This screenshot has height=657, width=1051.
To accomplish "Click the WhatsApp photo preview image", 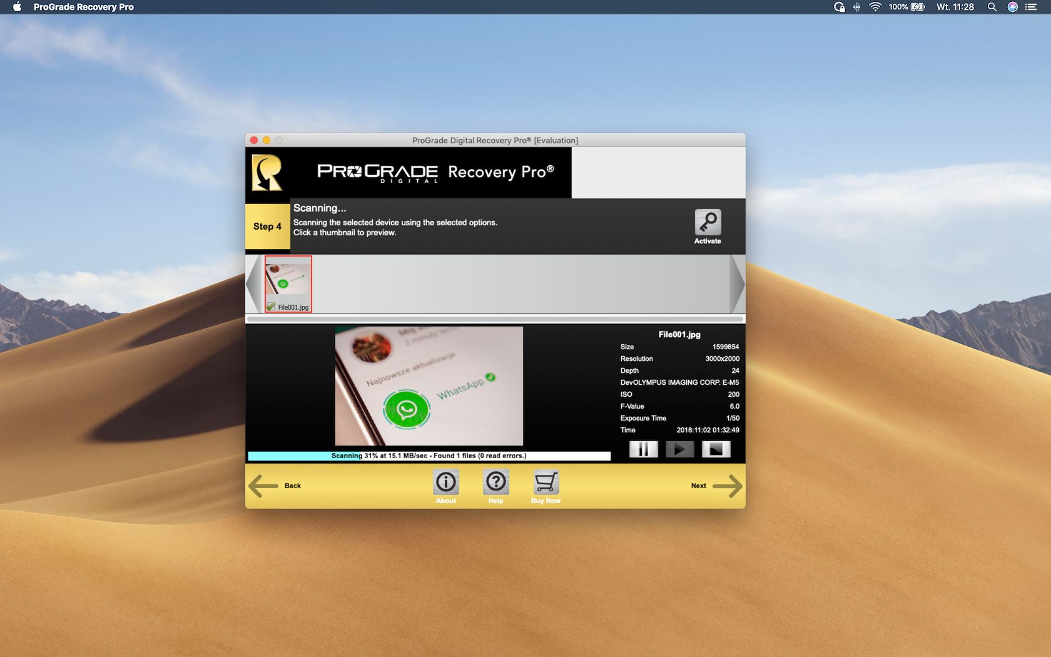I will (429, 386).
